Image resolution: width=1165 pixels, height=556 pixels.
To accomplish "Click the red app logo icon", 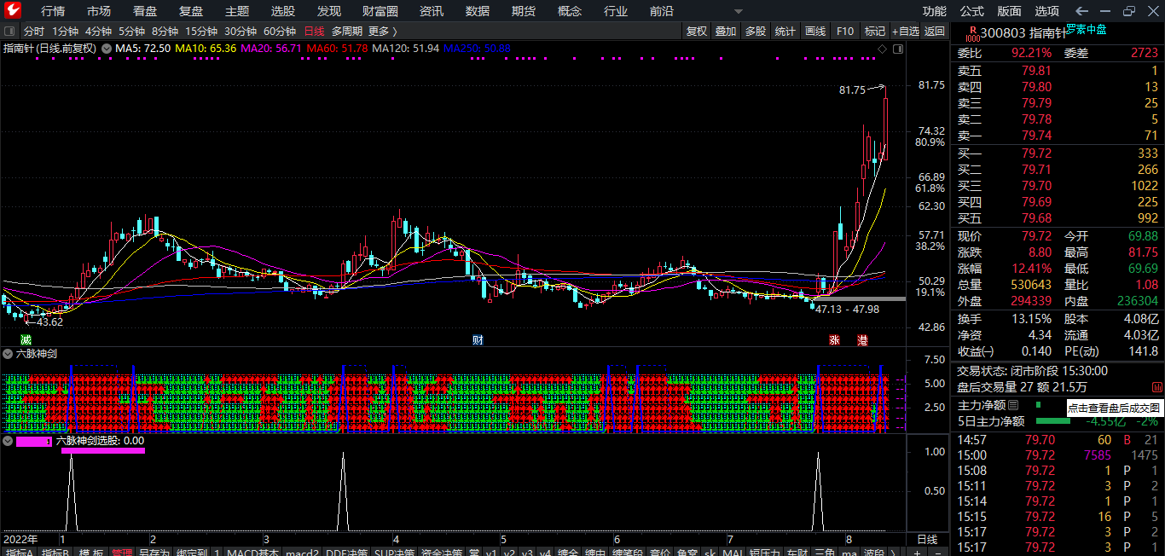I will pos(12,10).
